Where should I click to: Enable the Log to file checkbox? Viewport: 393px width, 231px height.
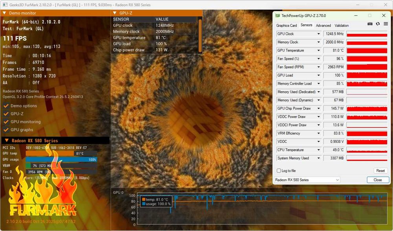[x=279, y=171]
